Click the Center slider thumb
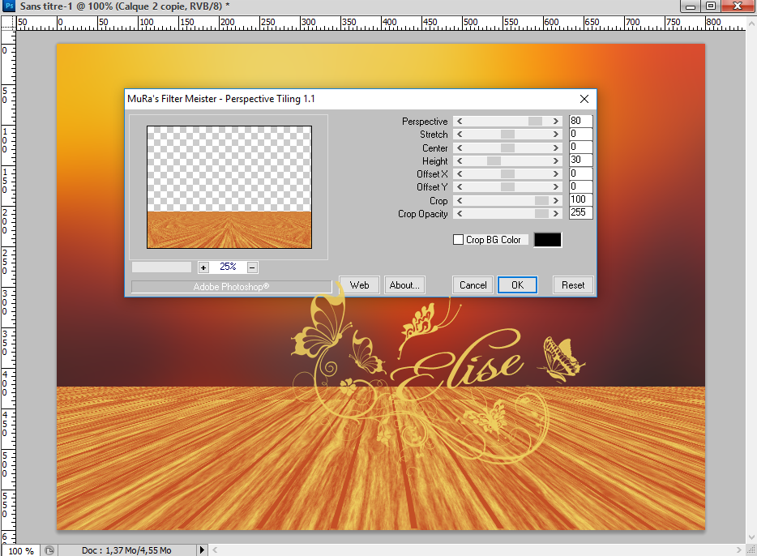Screen dimensions: 757x556 click(507, 148)
